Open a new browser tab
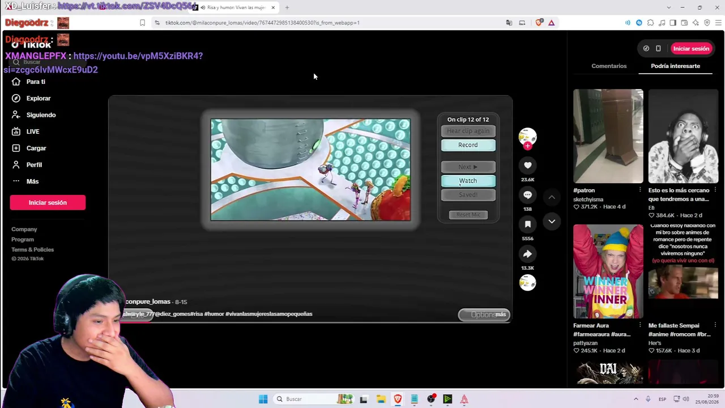725x408 pixels. (287, 7)
